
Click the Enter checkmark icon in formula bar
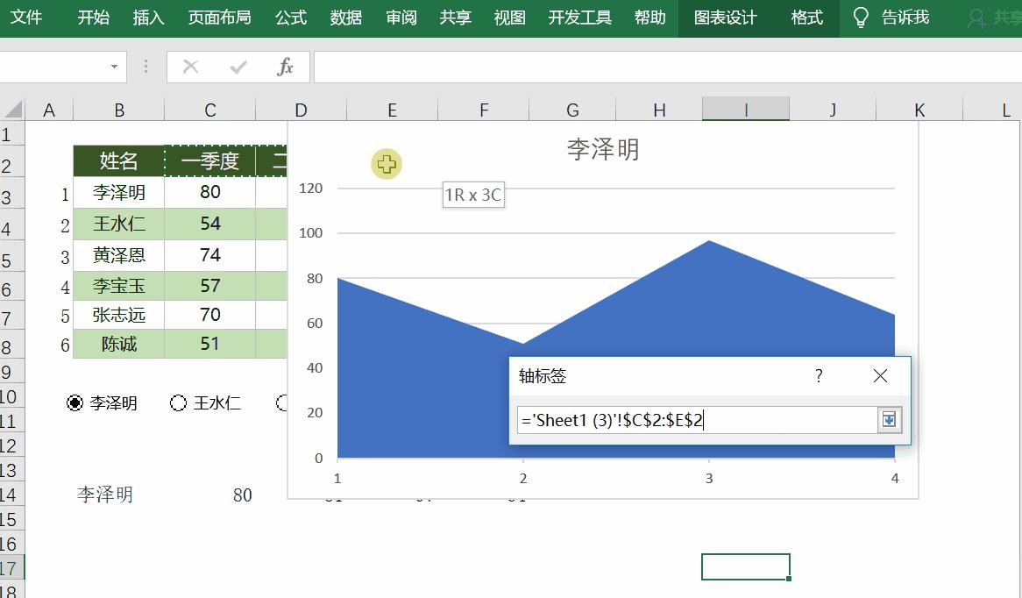237,66
